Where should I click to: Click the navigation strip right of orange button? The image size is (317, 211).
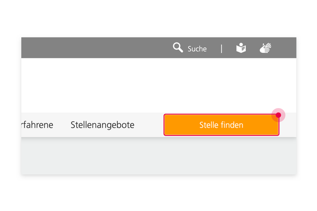[288, 127]
